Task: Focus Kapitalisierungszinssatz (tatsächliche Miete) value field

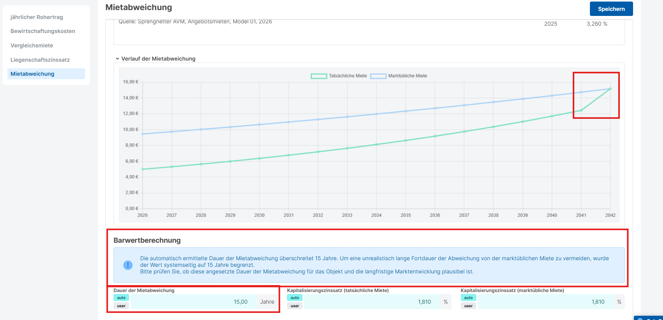Action: point(371,302)
